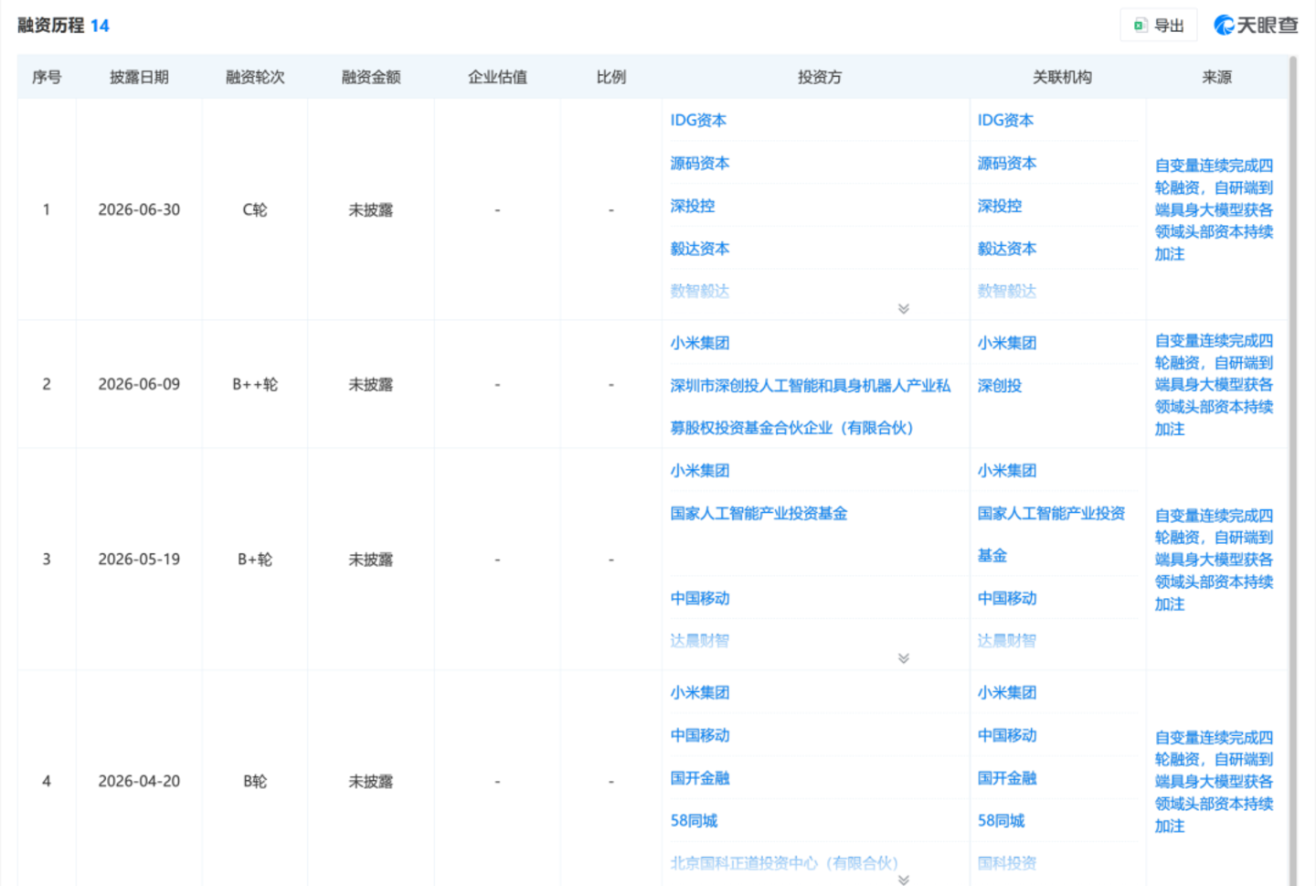Select the B轮 round cell

(255, 782)
